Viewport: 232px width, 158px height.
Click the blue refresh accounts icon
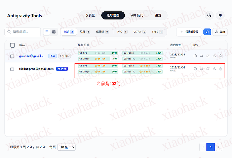click(x=207, y=32)
